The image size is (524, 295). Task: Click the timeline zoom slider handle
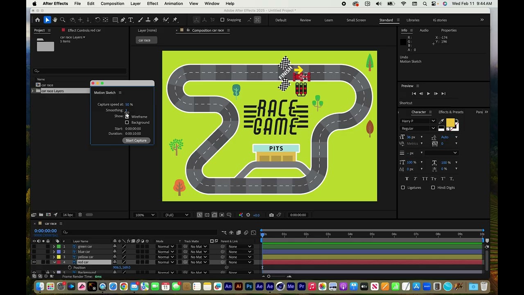[x=269, y=276]
